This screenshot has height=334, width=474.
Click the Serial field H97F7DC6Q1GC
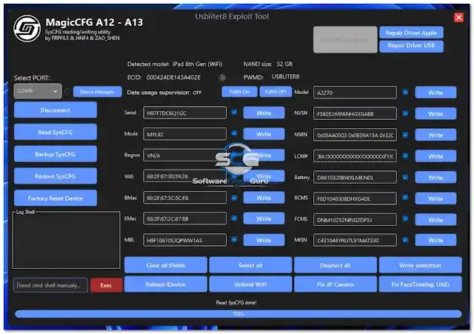184,113
